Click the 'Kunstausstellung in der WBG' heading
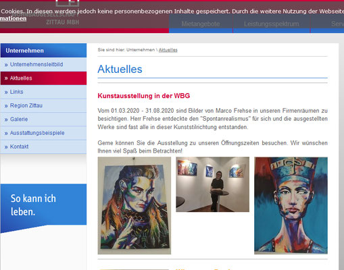 [x=144, y=96]
